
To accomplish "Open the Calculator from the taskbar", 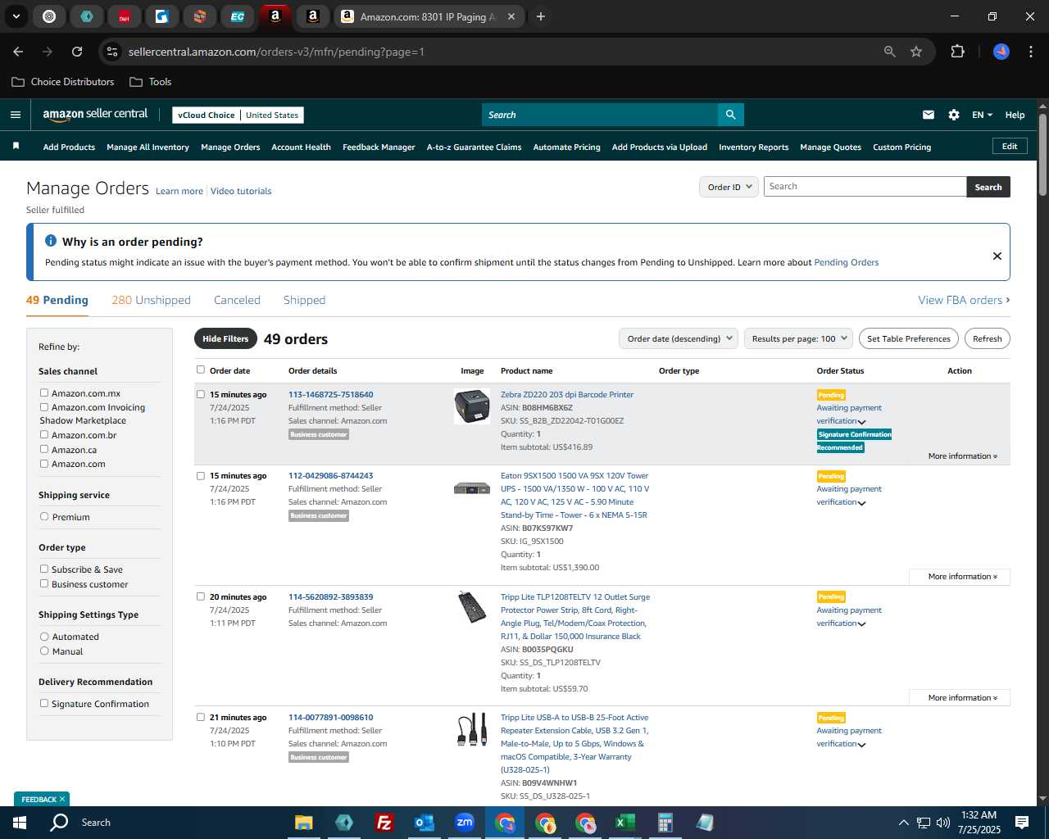I will [x=665, y=823].
